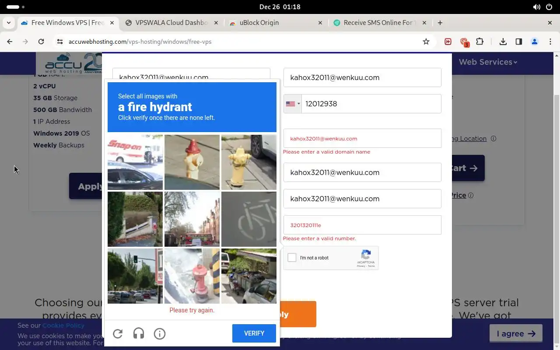Open the tab search dropdown
Viewport: 560px width, 350px height.
[9, 23]
